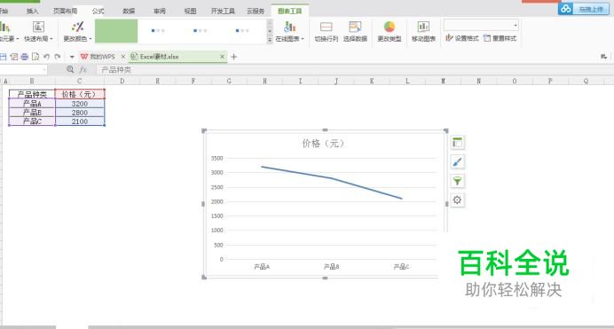Open chart elements button beside the chart
Image resolution: width=614 pixels, height=329 pixels.
coord(457,143)
